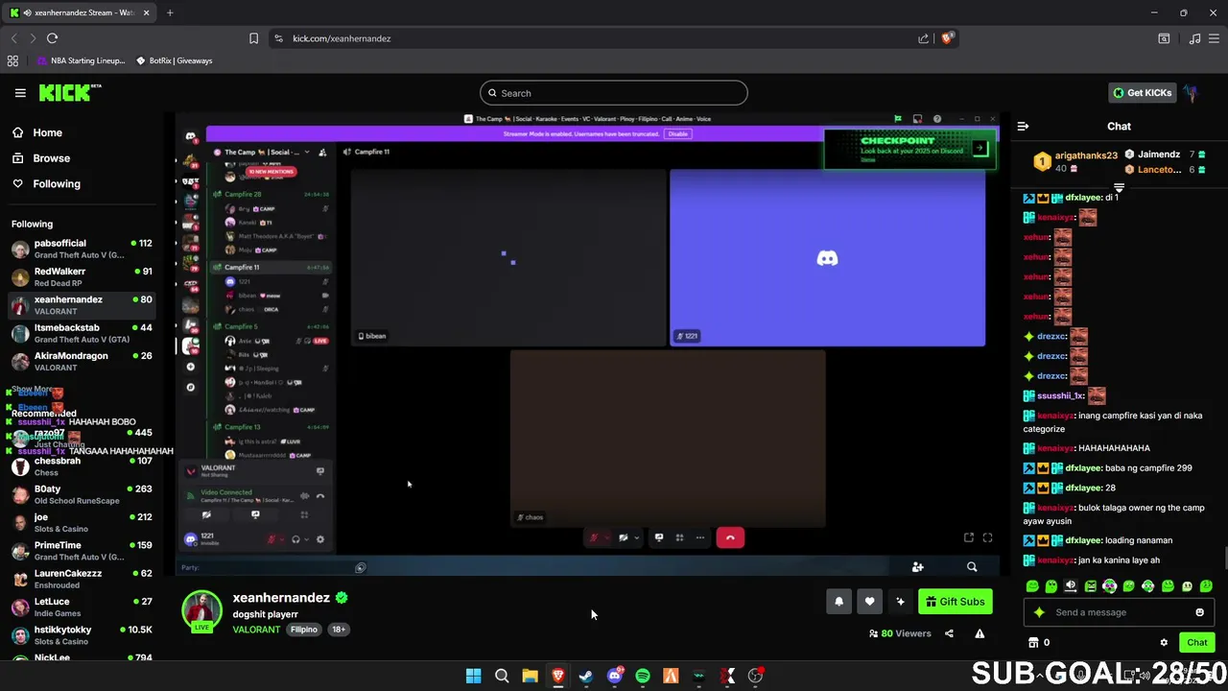Click the sparkle subscribe icon
This screenshot has width=1228, height=691.
click(x=900, y=602)
